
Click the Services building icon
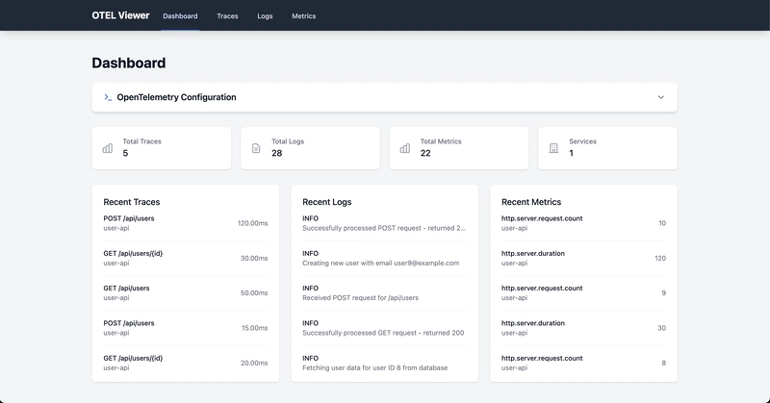tap(553, 148)
